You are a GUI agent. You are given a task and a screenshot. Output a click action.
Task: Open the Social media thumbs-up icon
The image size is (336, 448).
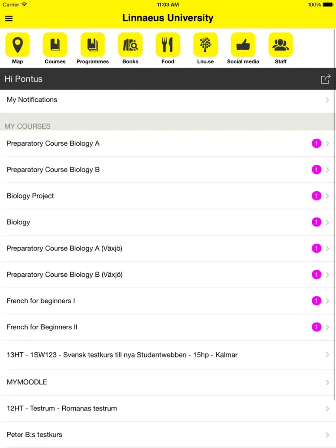[243, 44]
